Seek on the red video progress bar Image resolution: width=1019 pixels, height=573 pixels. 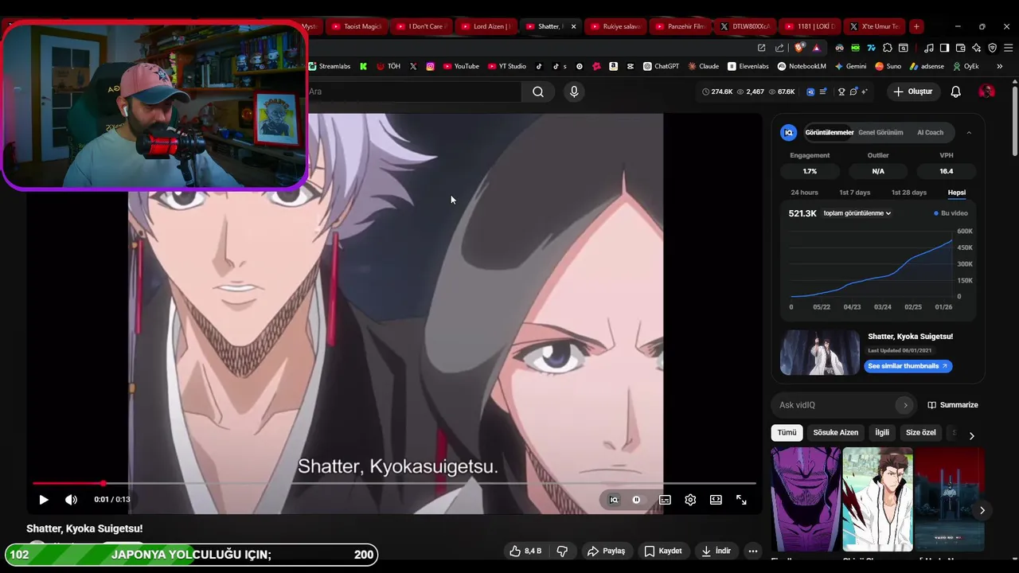tap(394, 483)
